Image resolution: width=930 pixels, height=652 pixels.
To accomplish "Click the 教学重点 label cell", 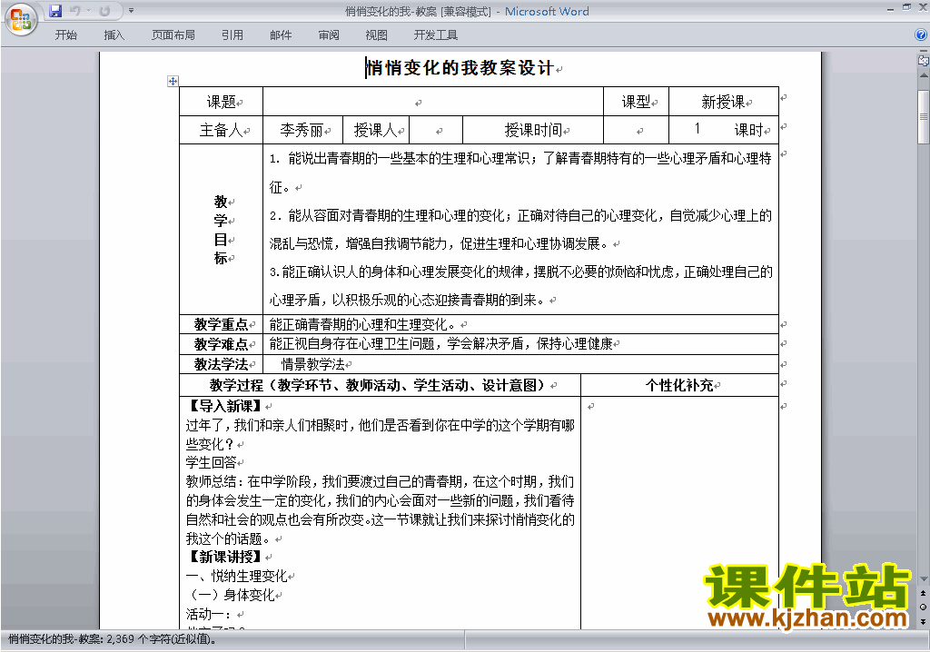I will (221, 324).
